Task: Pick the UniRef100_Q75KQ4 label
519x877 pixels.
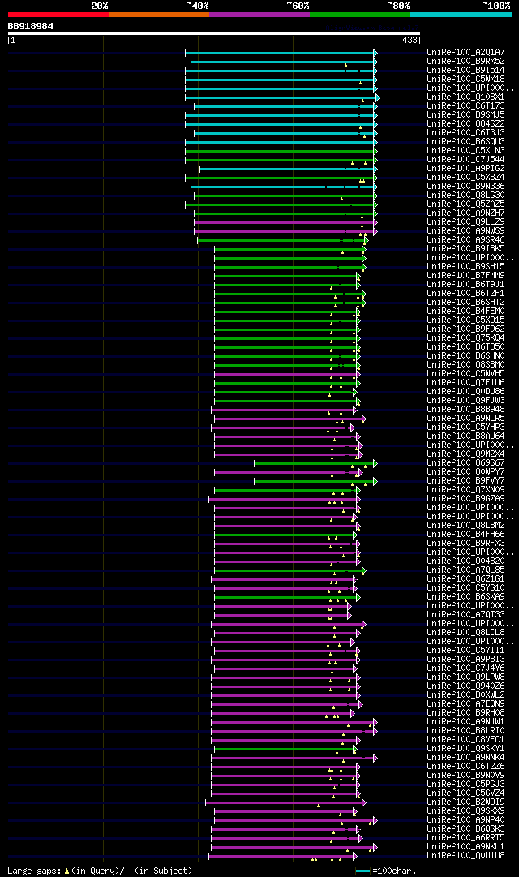Action: (x=465, y=338)
